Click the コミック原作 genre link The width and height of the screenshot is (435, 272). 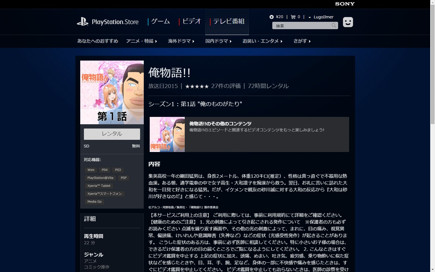pyautogui.click(x=97, y=267)
